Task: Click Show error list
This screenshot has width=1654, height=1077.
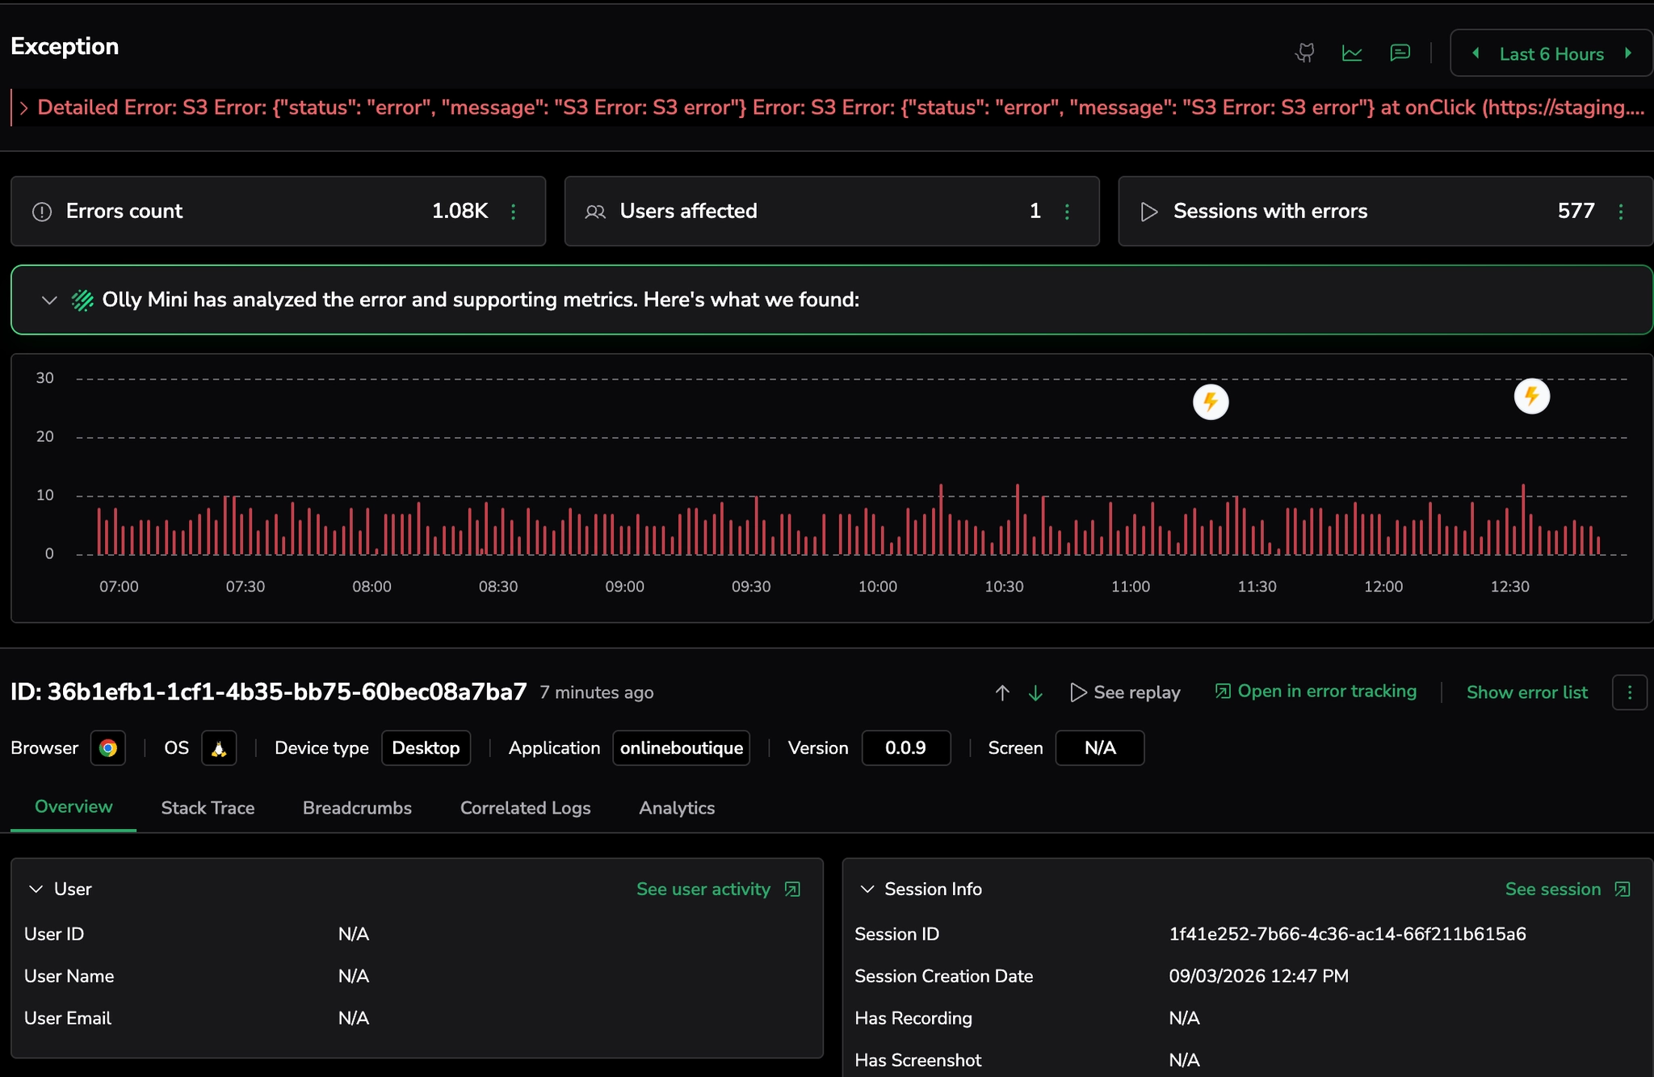Action: point(1526,692)
